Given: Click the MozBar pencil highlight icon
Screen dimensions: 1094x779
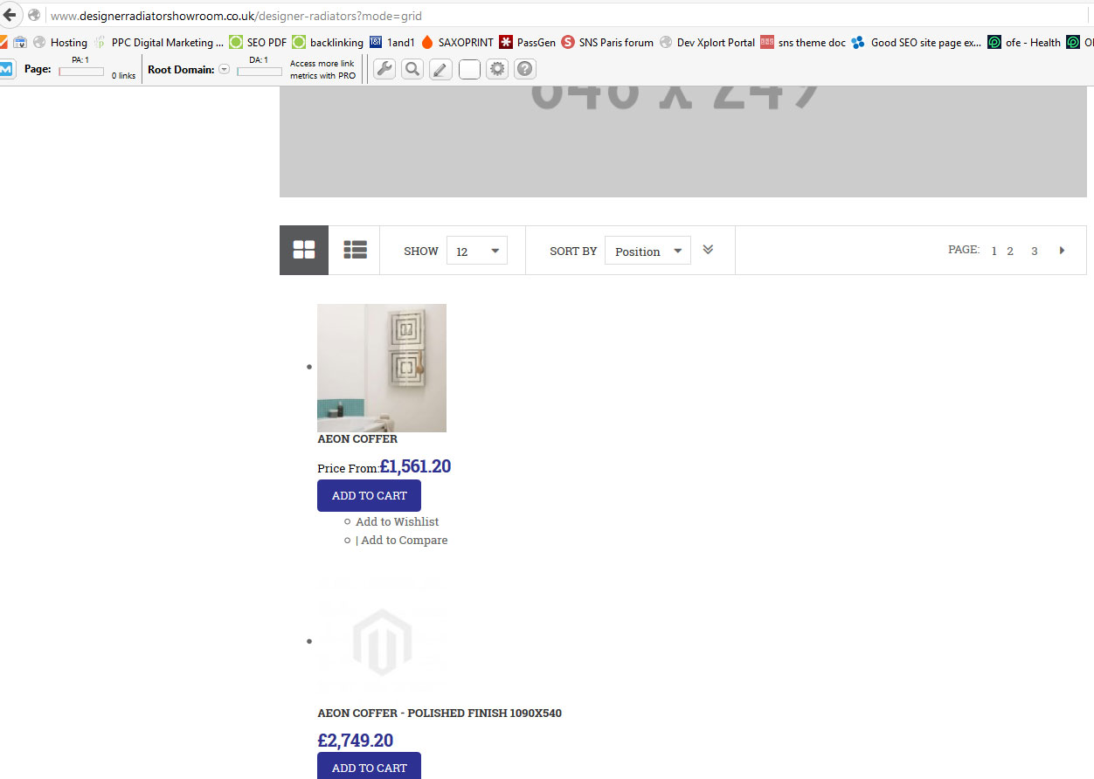Looking at the screenshot, I should (440, 69).
